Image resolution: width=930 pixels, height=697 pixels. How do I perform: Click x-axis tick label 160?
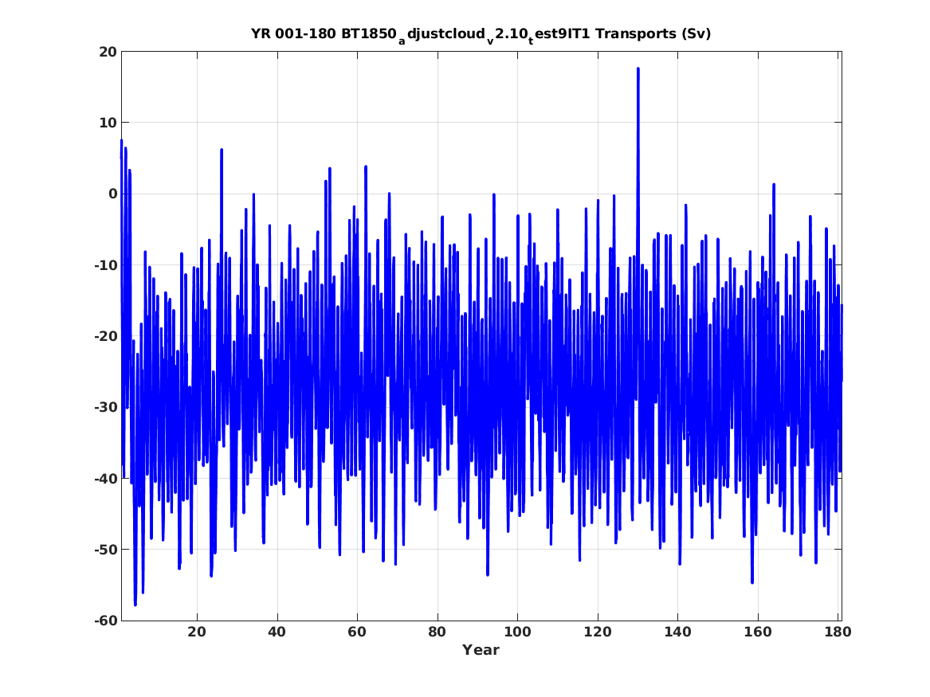pos(757,632)
